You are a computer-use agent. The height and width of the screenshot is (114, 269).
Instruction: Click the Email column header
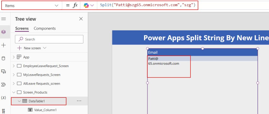[203, 52]
